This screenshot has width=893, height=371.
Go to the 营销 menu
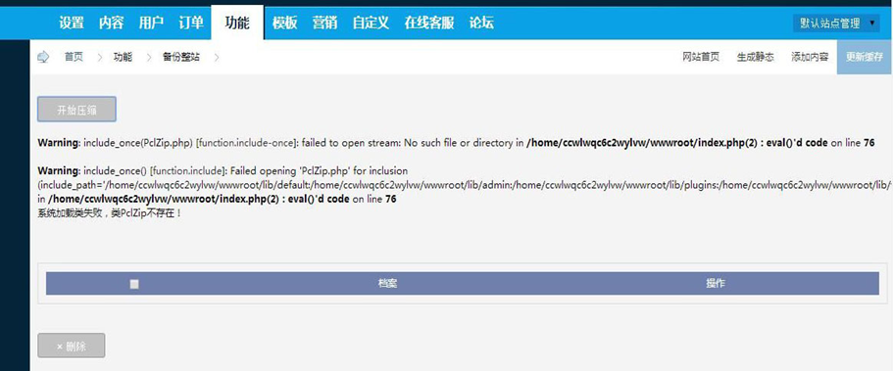324,23
